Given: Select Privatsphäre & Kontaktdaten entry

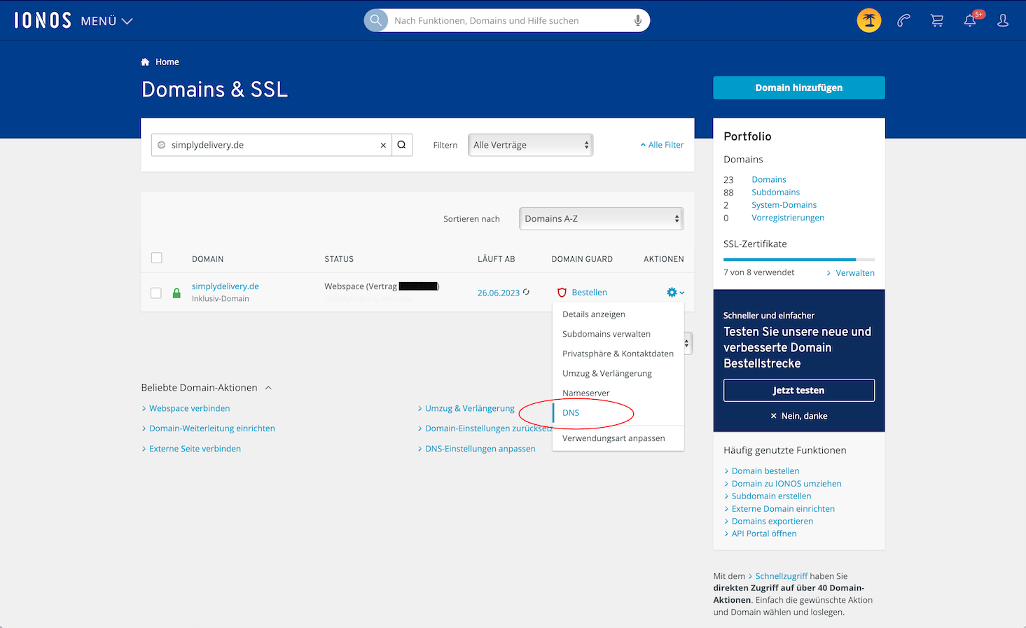Looking at the screenshot, I should tap(618, 354).
